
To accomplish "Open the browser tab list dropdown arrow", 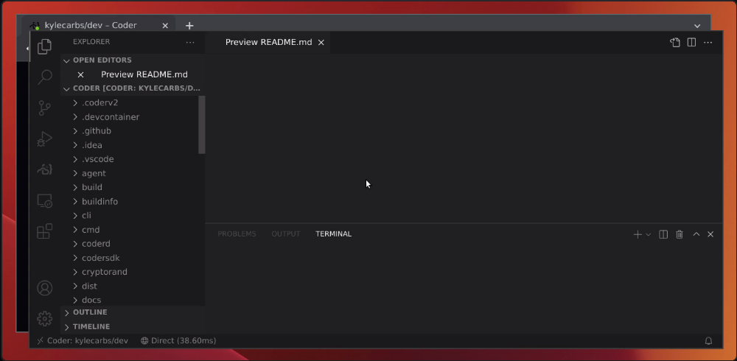I will click(697, 26).
